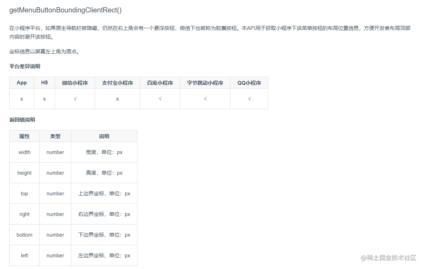Click the x cell under 支付宝小程序
Viewport: 424px width, 269px height.
[x=117, y=99]
